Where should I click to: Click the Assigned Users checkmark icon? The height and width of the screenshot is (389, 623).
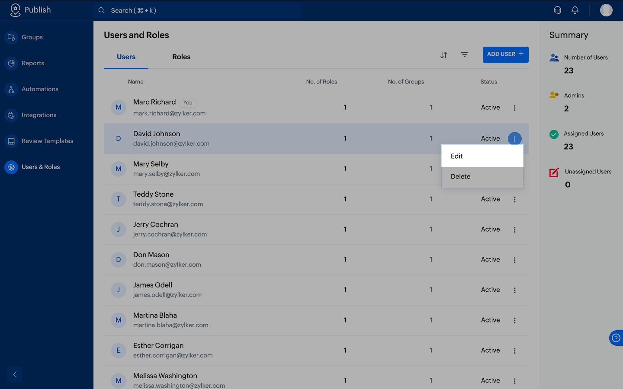coord(554,134)
